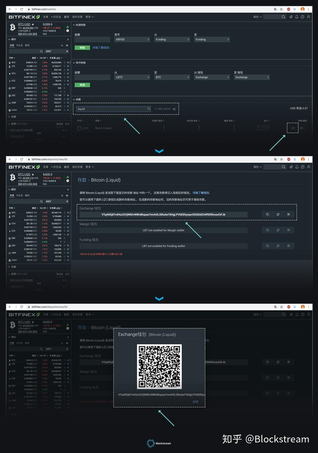The width and height of the screenshot is (318, 453).
Task: Open the BTC dropdown in 货币转换
Action: click(x=172, y=77)
